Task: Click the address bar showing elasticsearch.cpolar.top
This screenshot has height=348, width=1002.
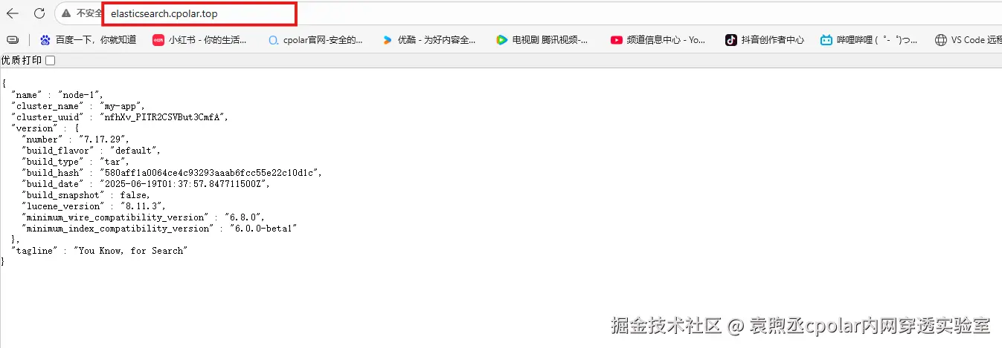Action: 199,13
